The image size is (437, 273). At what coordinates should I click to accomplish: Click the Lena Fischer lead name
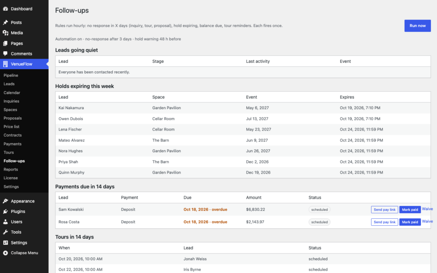(x=70, y=129)
